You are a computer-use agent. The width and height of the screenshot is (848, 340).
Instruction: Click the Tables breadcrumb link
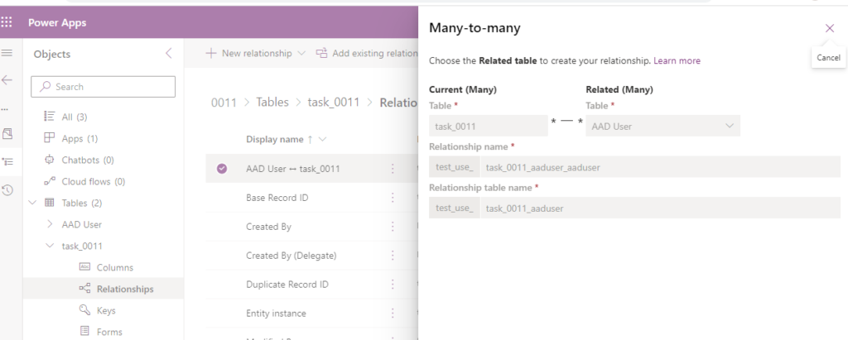[272, 103]
